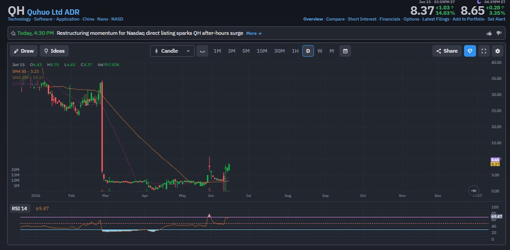510x250 pixels.
Task: Open the calendar date range picker
Action: pyautogui.click(x=345, y=51)
